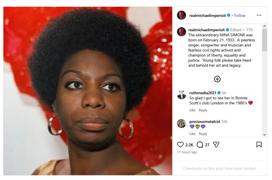Image resolution: width=272 pixels, height=180 pixels.
Task: Reply to preciousmetalcid's comment
Action: click(x=203, y=134)
